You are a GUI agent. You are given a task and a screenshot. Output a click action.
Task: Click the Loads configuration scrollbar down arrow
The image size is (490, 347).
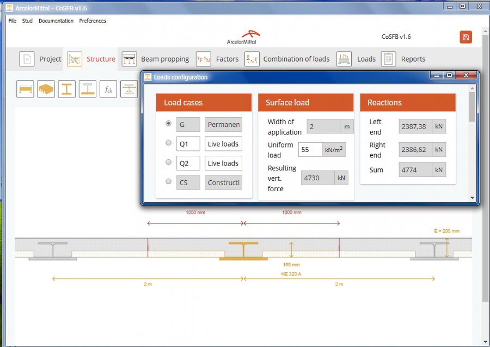pos(472,198)
